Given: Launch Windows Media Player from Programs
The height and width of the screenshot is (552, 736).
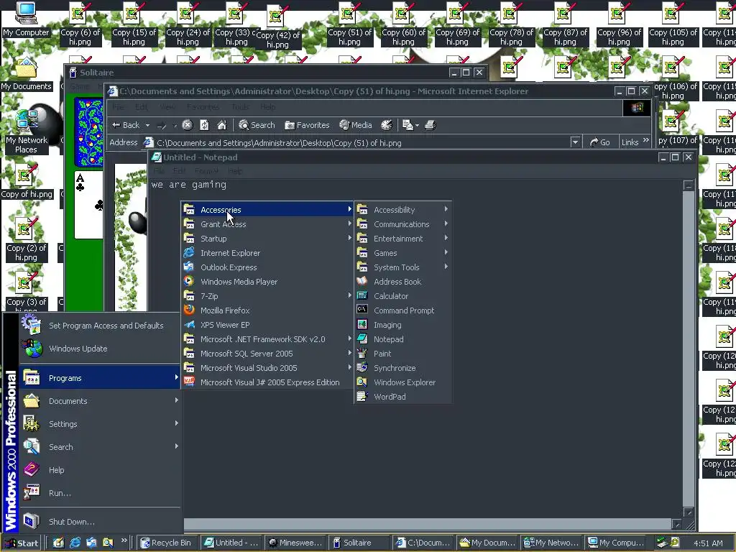Looking at the screenshot, I should [x=267, y=282].
